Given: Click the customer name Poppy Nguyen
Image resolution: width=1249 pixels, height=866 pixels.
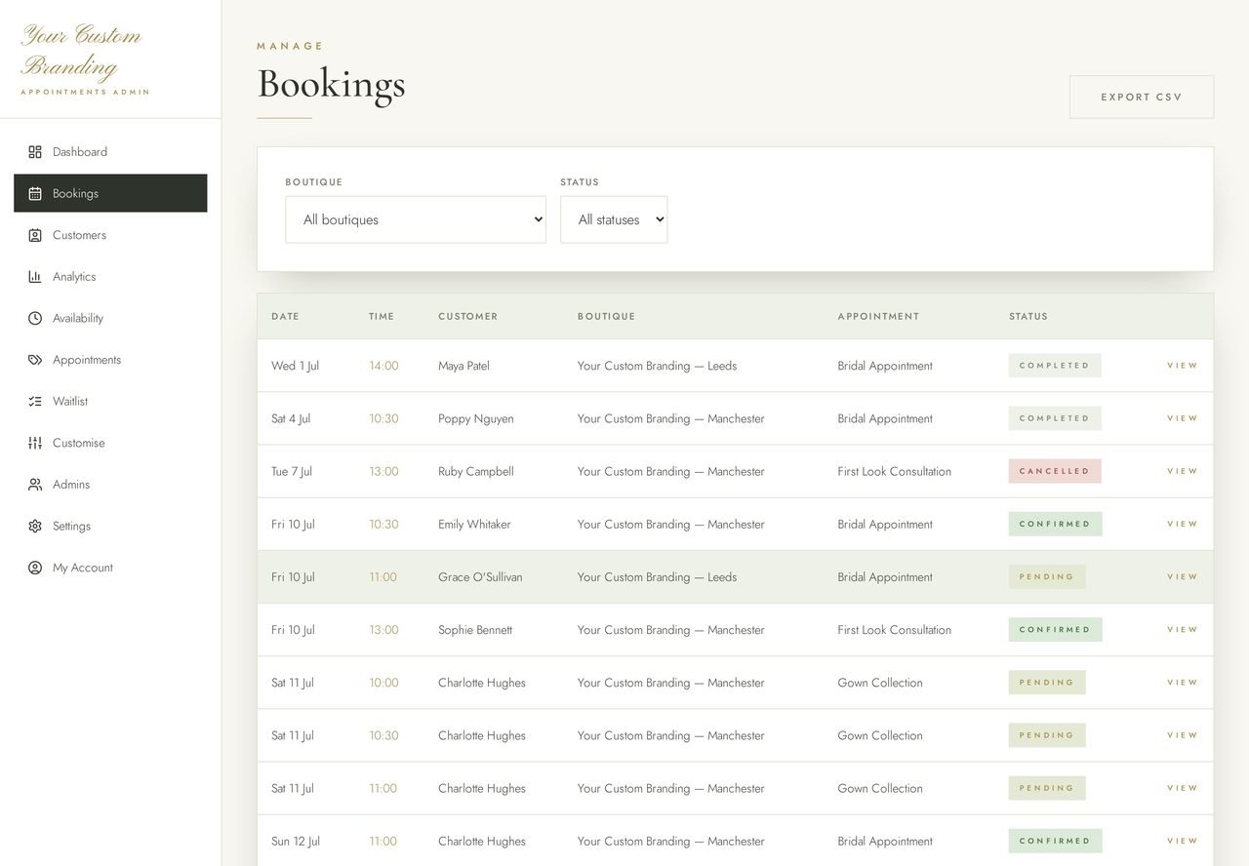Looking at the screenshot, I should tap(476, 418).
